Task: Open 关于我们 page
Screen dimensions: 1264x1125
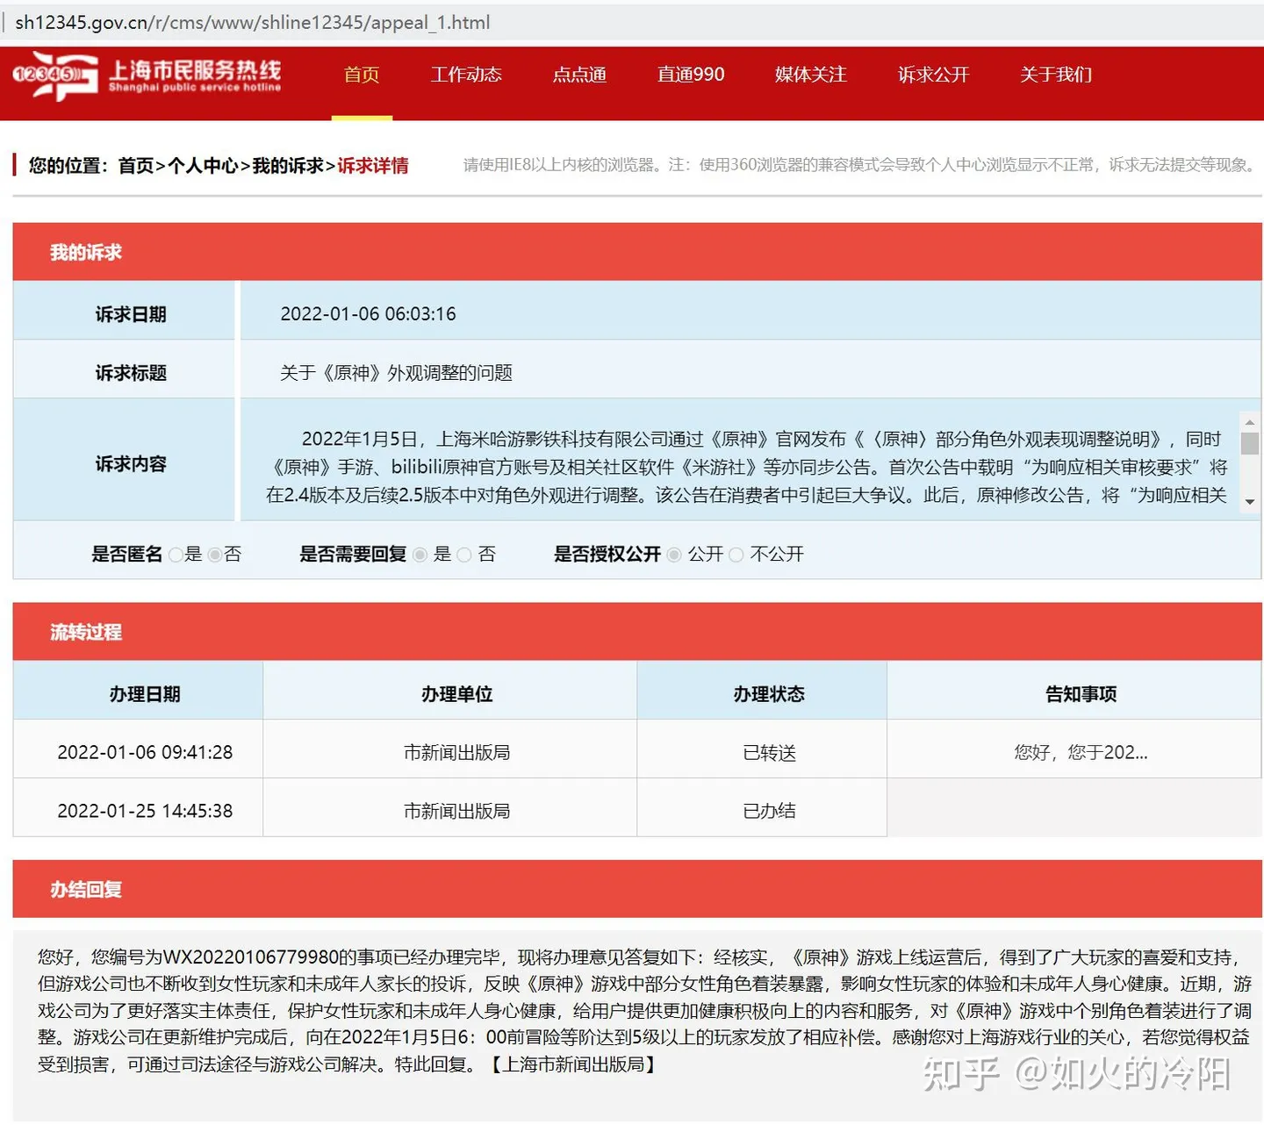Action: pyautogui.click(x=1056, y=75)
